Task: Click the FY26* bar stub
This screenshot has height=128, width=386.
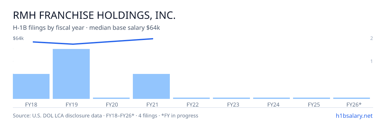Action: pyautogui.click(x=352, y=98)
